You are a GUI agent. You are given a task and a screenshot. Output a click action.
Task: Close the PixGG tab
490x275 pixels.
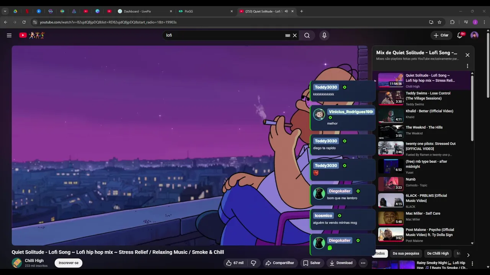tap(232, 11)
